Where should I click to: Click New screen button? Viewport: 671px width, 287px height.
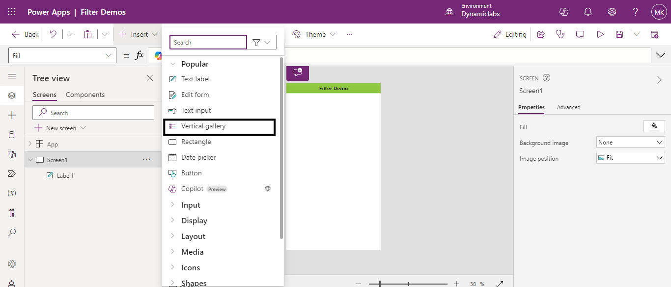(60, 128)
